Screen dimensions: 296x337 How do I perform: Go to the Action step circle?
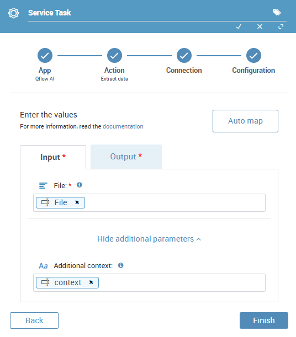coord(114,56)
